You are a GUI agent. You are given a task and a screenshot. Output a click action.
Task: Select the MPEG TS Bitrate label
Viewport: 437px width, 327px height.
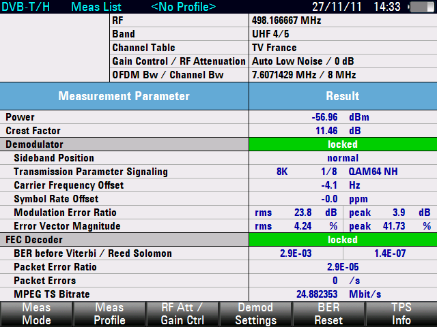52,294
